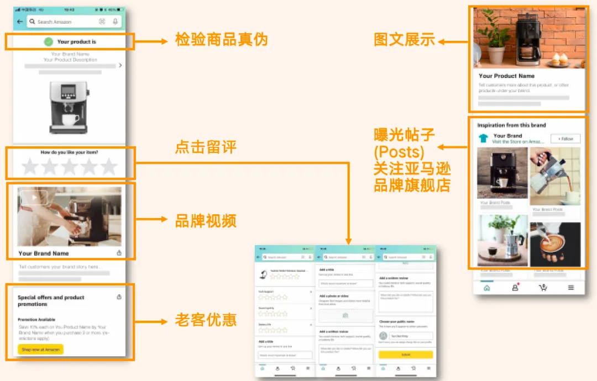This screenshot has height=381, width=597.
Task: Click the yellow Submit review button
Action: pos(406,354)
